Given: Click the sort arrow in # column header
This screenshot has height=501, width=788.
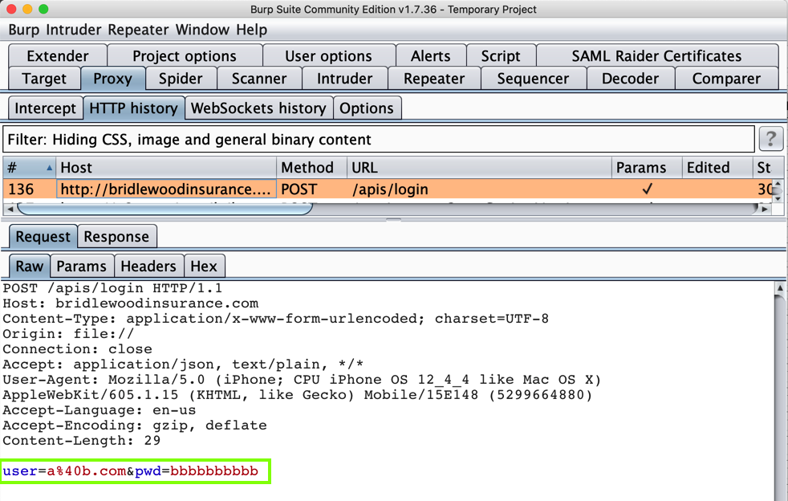Looking at the screenshot, I should point(49,168).
